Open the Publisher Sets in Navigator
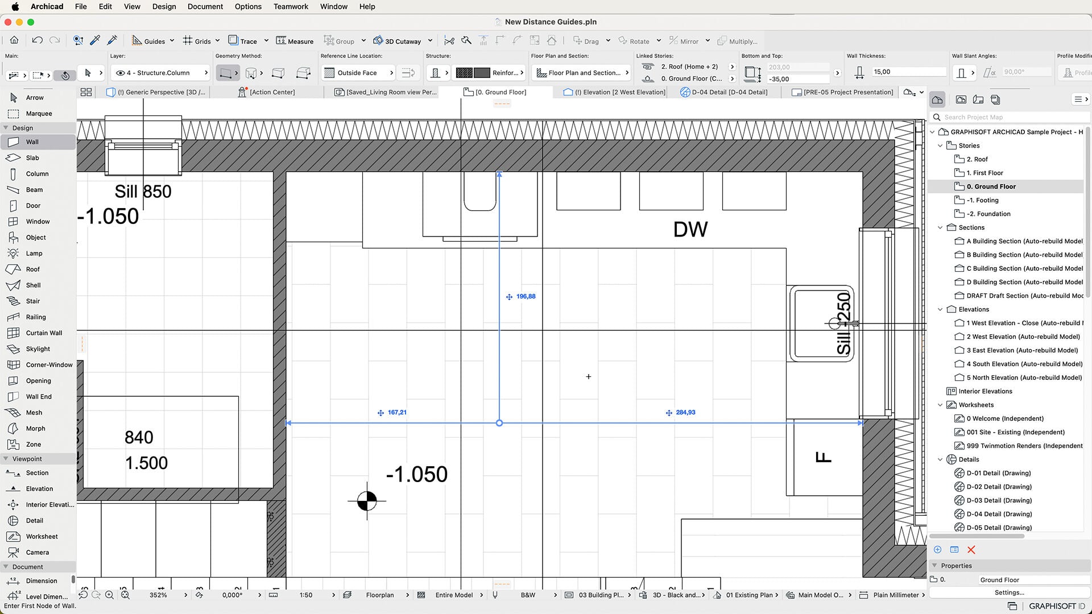 pos(995,99)
